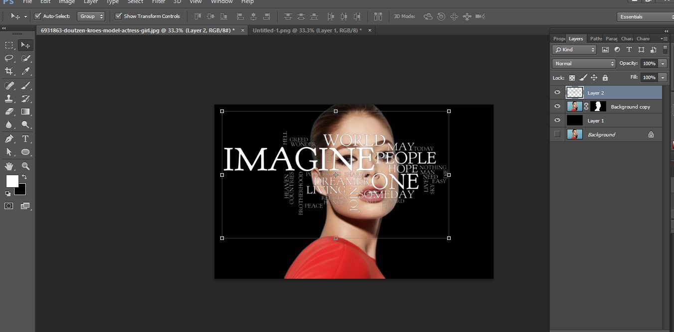Viewport: 674px width, 332px height.
Task: Show the Background layer visibility
Action: pos(557,133)
